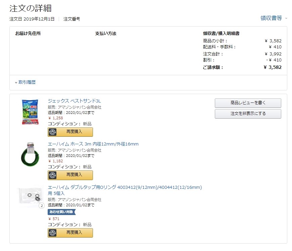Hide this order via 注文を非表示にする
The image size is (292, 251).
click(248, 114)
